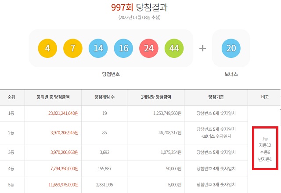Click total prize 23,821,241,640원

coord(63,113)
